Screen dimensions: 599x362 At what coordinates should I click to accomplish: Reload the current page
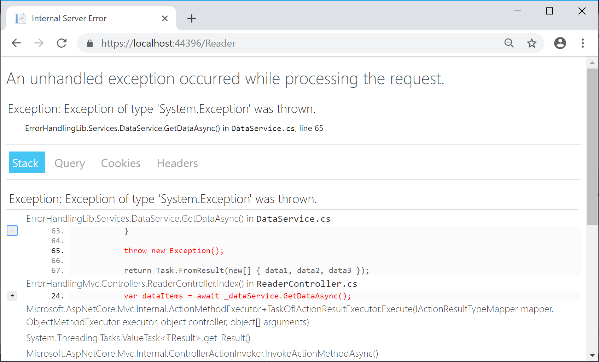click(62, 43)
